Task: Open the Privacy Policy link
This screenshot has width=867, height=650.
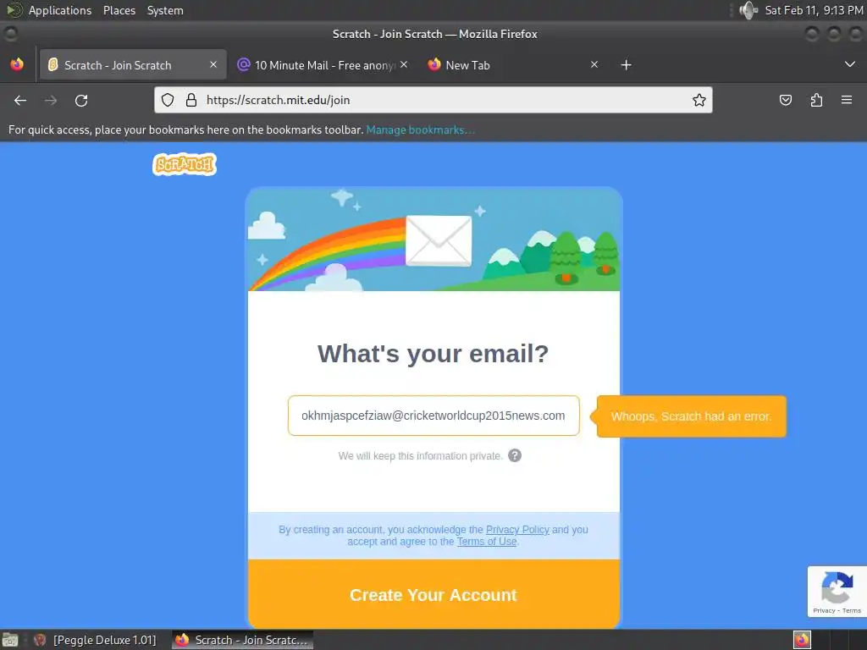Action: (517, 530)
